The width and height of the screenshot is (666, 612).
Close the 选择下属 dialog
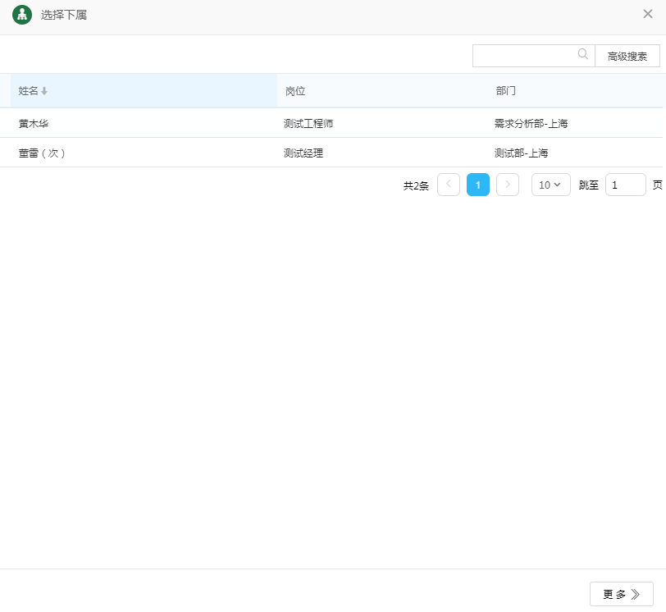(x=648, y=14)
